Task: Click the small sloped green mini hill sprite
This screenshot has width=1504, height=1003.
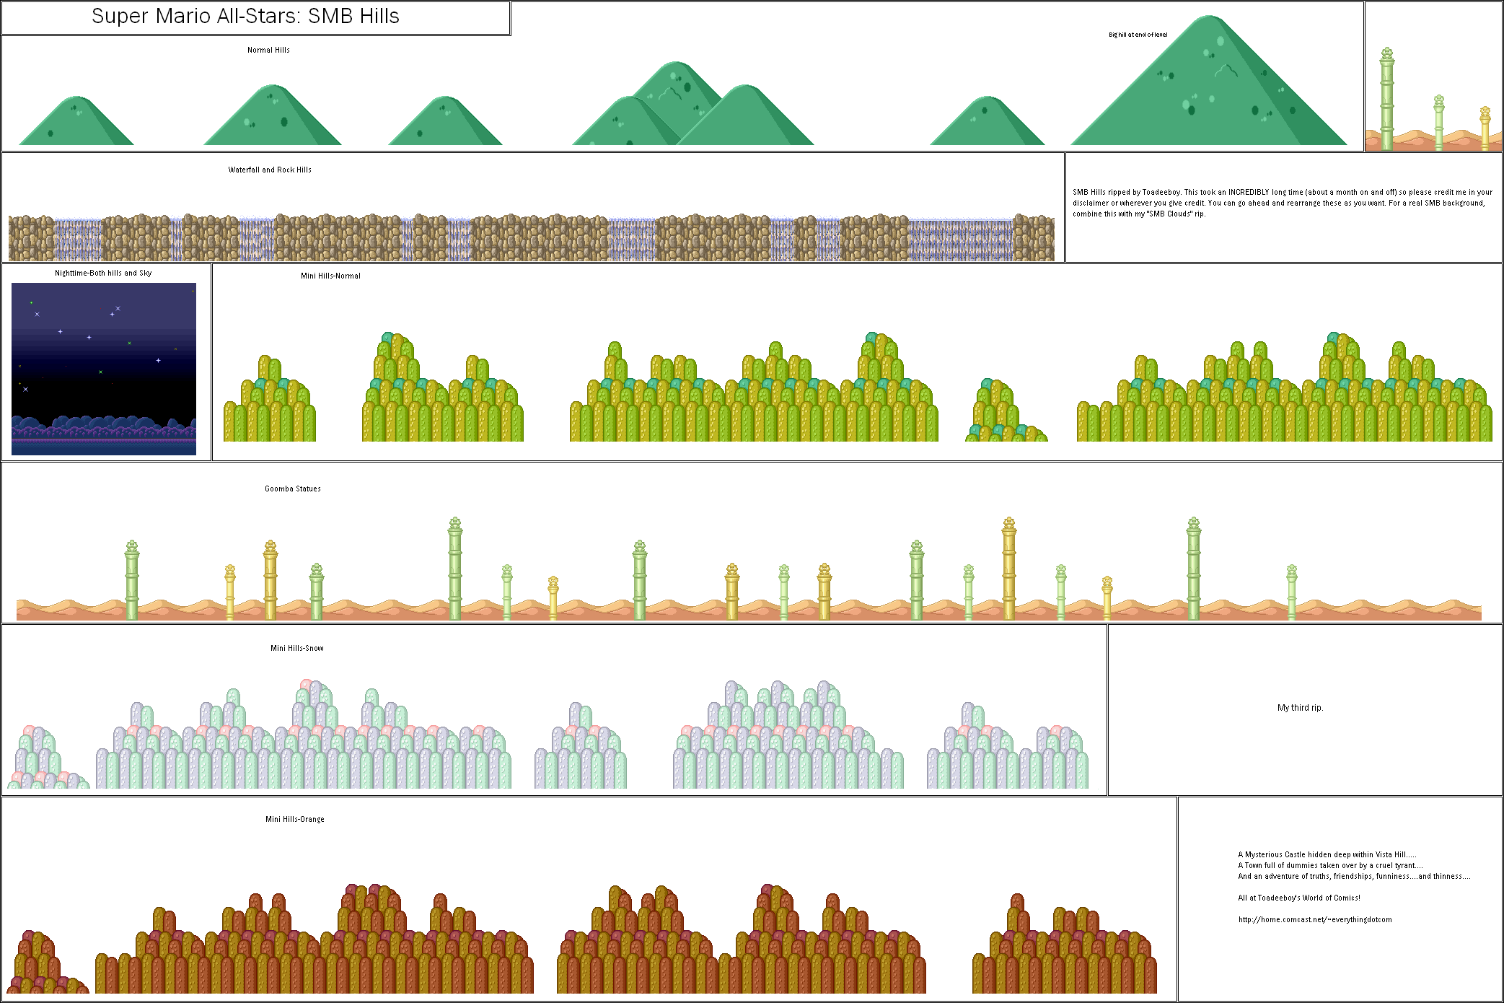Action: click(1006, 410)
